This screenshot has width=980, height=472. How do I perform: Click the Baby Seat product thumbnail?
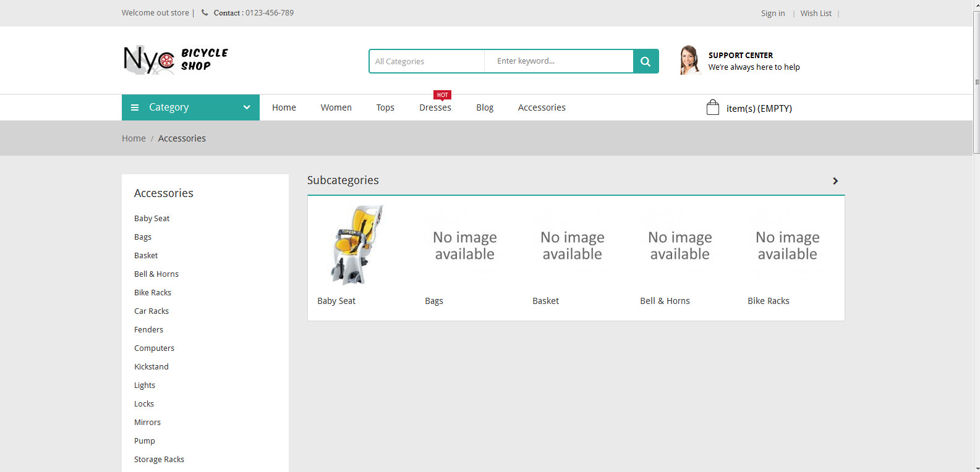pos(357,245)
